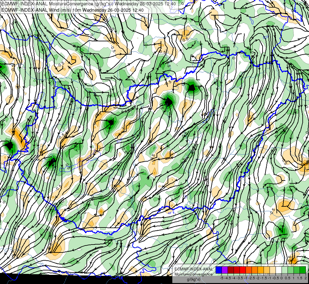The width and height of the screenshot is (309, 284).
Task: Click the purple legend swatch
Action: click(x=225, y=270)
